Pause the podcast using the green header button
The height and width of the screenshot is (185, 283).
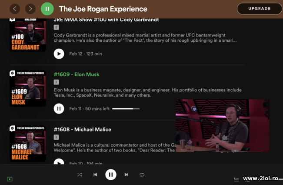click(x=47, y=9)
